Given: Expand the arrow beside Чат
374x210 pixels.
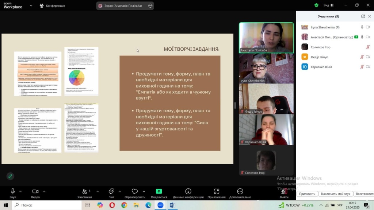Looking at the screenshot, I should (119, 191).
